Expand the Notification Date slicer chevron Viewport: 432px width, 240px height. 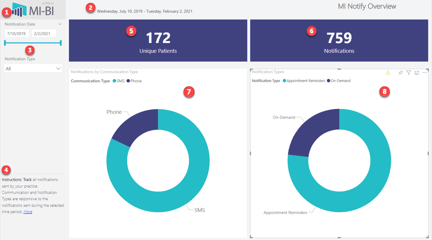tap(60, 24)
